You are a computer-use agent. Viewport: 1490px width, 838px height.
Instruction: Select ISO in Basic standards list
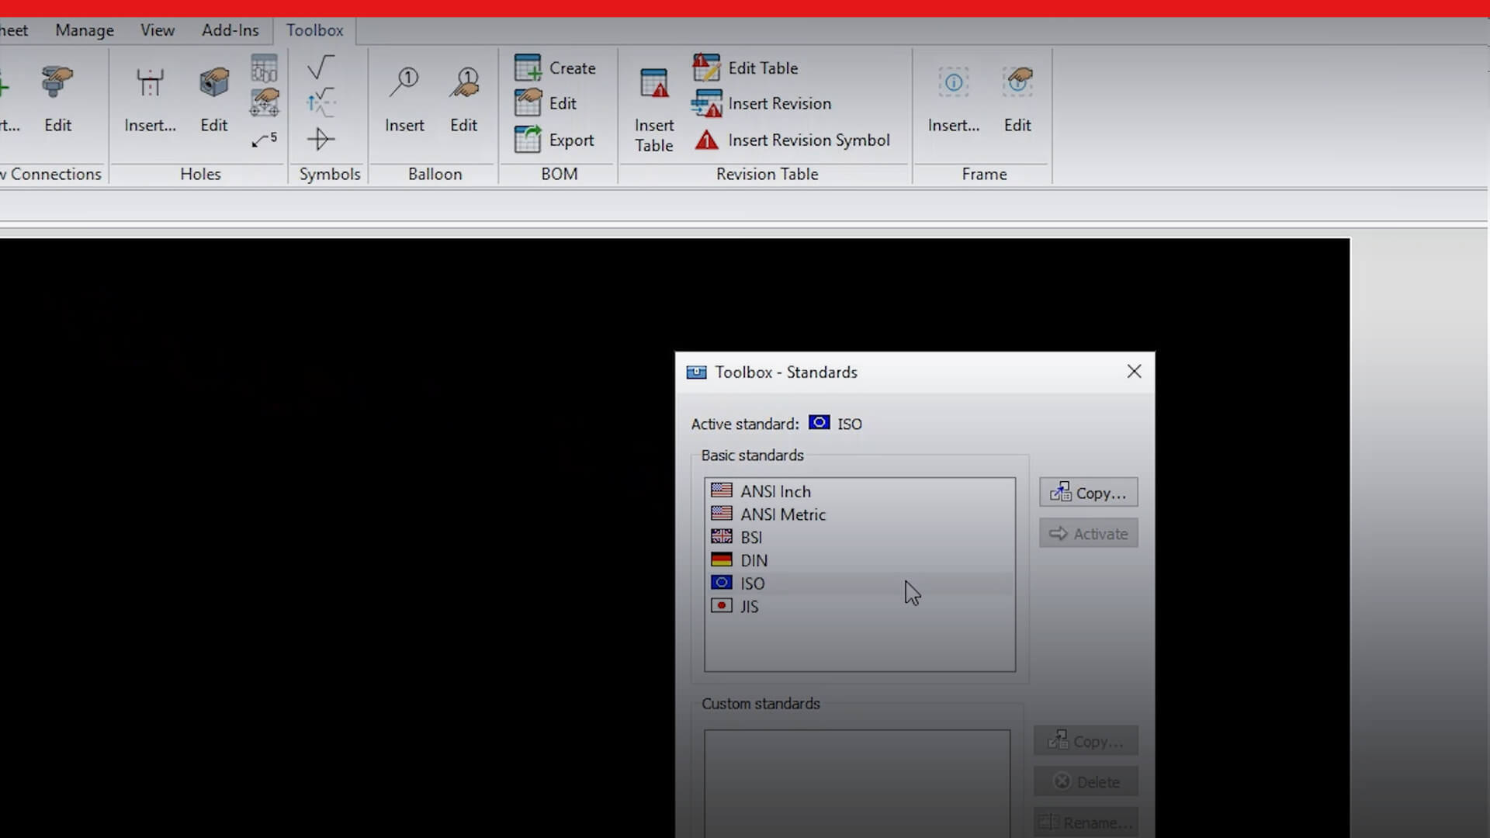[860, 583]
